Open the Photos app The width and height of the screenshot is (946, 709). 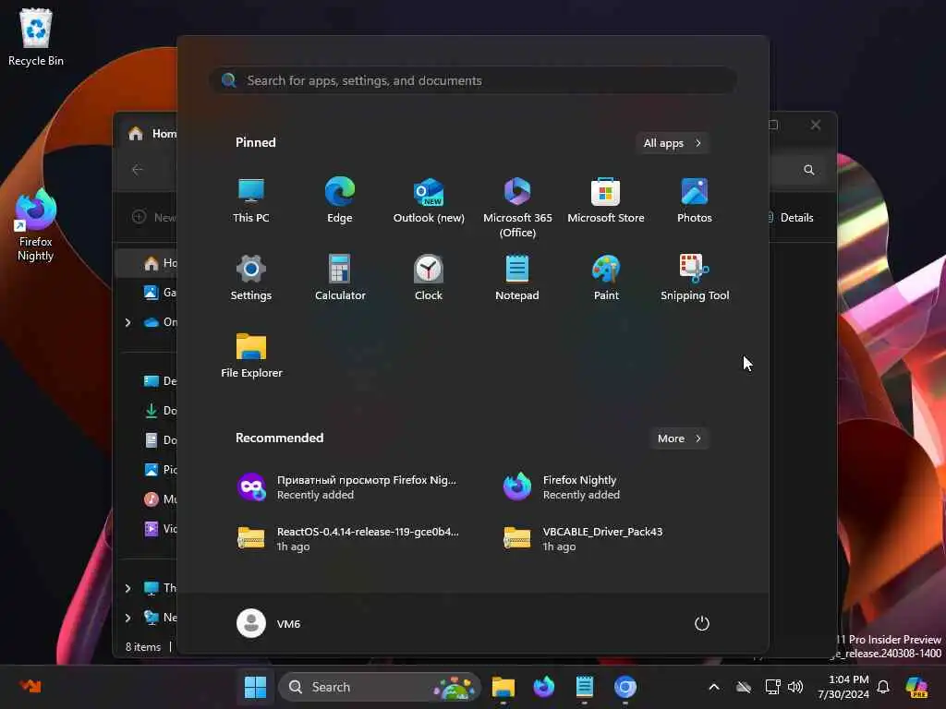[x=695, y=200]
